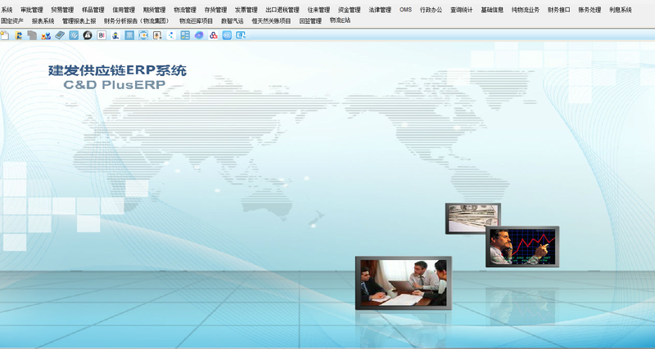Open the 出口退税管理 menu
The width and height of the screenshot is (655, 349).
(x=282, y=10)
